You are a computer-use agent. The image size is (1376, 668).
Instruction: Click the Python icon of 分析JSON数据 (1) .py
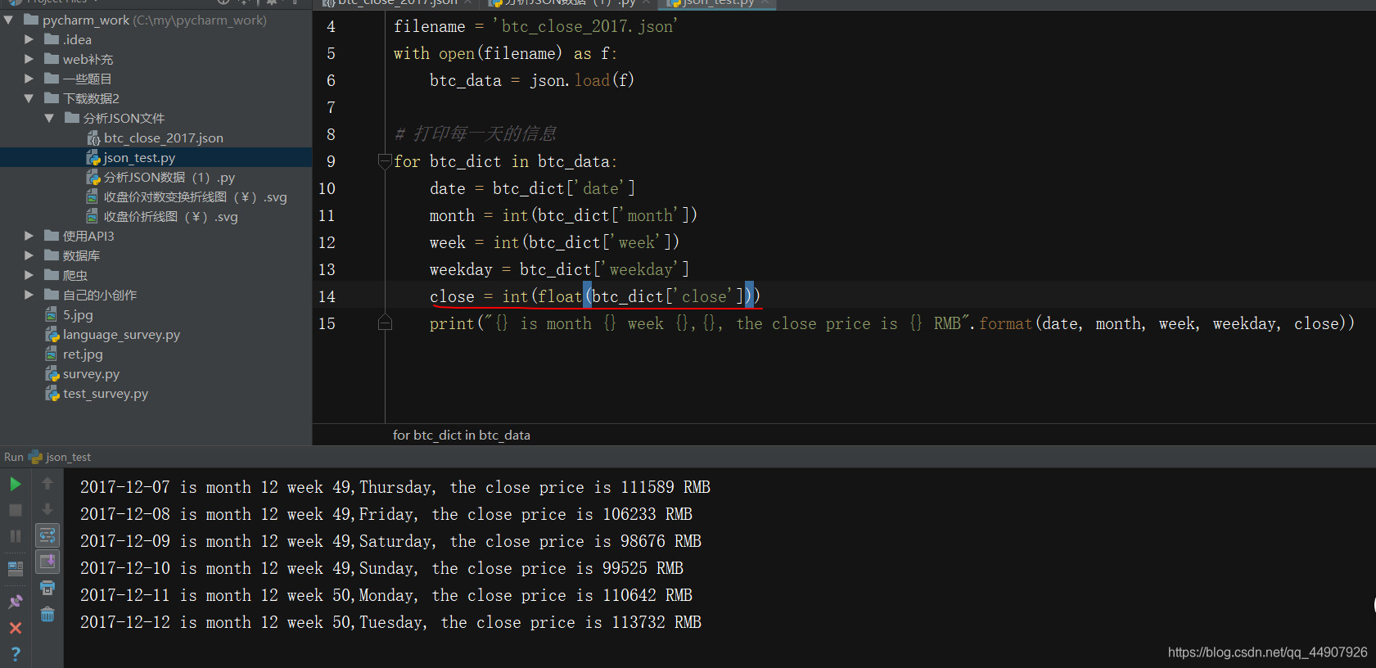pos(93,178)
